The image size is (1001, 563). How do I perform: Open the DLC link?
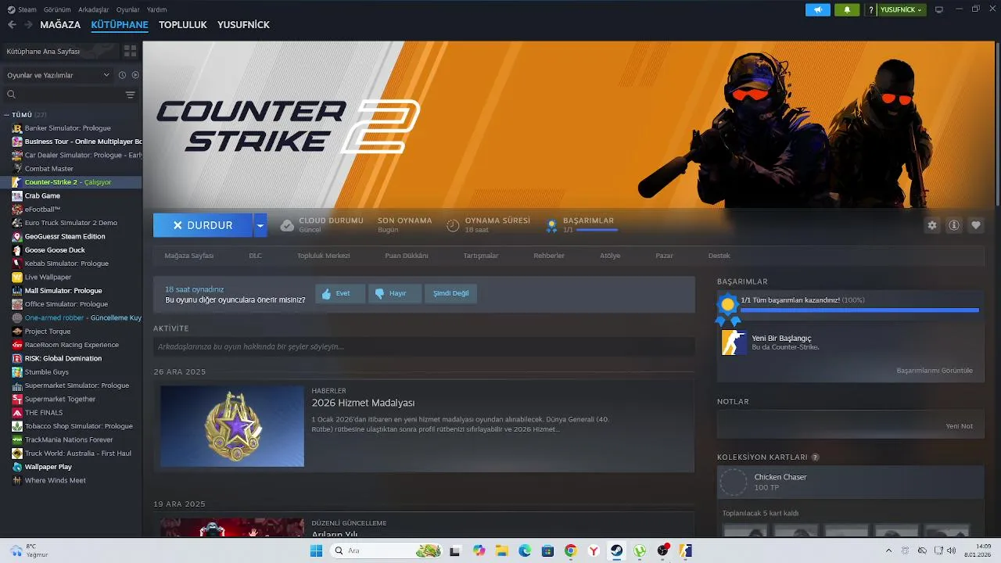pyautogui.click(x=255, y=256)
